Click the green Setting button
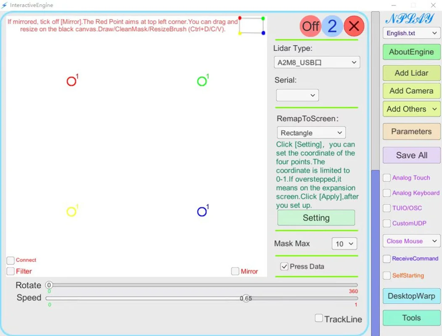 (316, 218)
